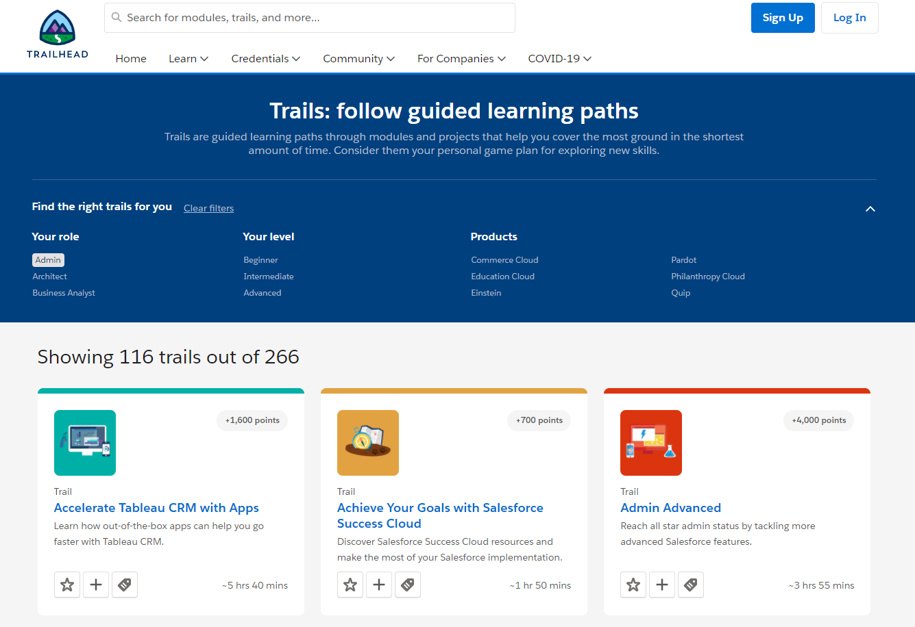Filter by Beginner level
915x627 pixels.
pos(260,260)
